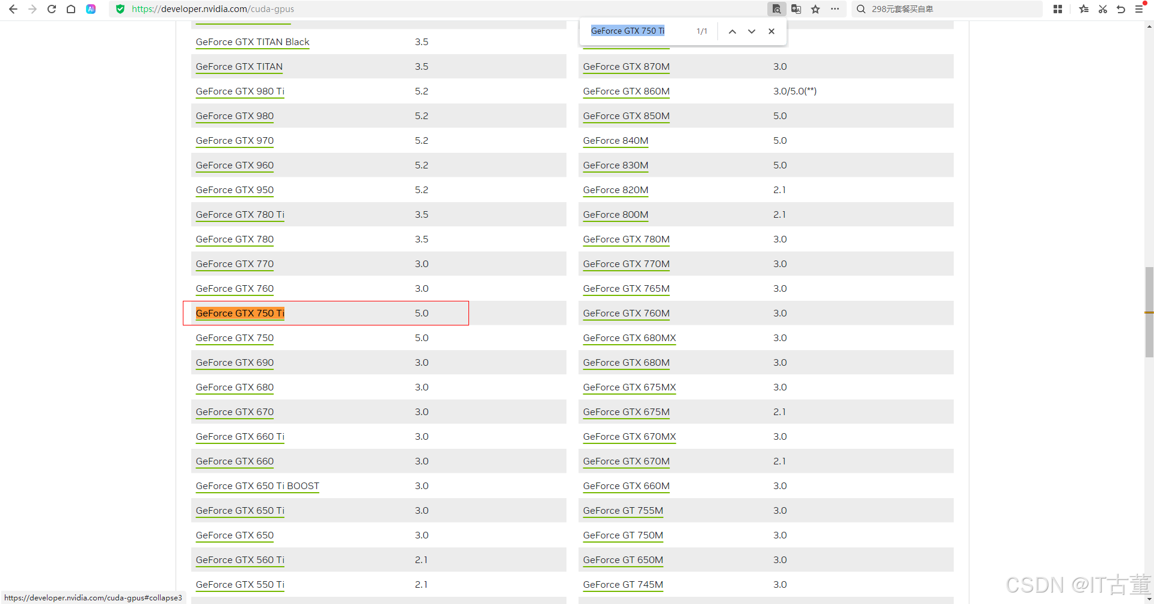Viewport: 1154px width, 604px height.
Task: Open the GeForce GT 755M link
Action: tap(623, 511)
